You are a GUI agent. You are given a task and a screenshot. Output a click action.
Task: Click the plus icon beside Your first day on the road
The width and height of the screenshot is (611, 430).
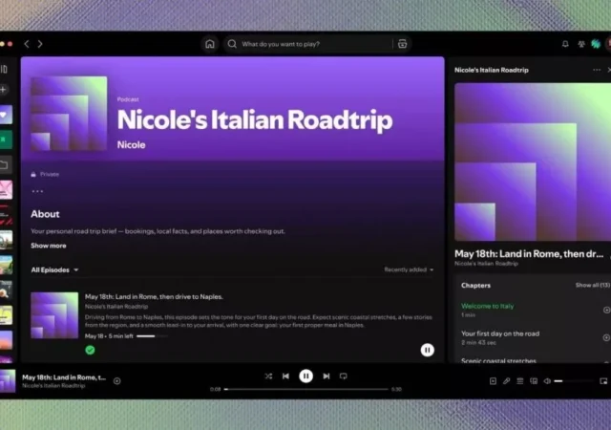coord(606,337)
